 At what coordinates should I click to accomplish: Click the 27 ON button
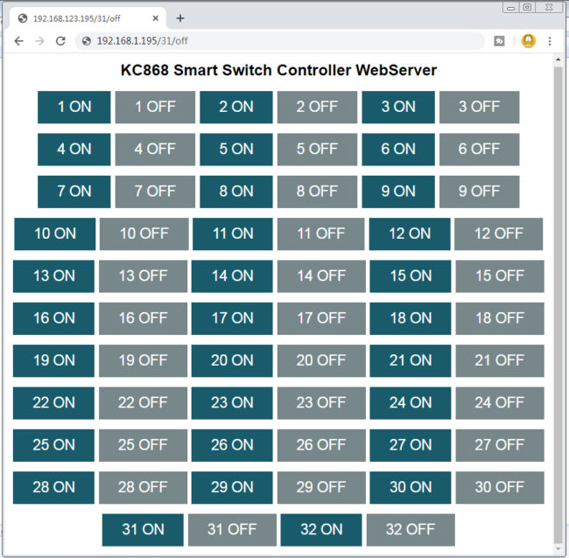click(411, 445)
